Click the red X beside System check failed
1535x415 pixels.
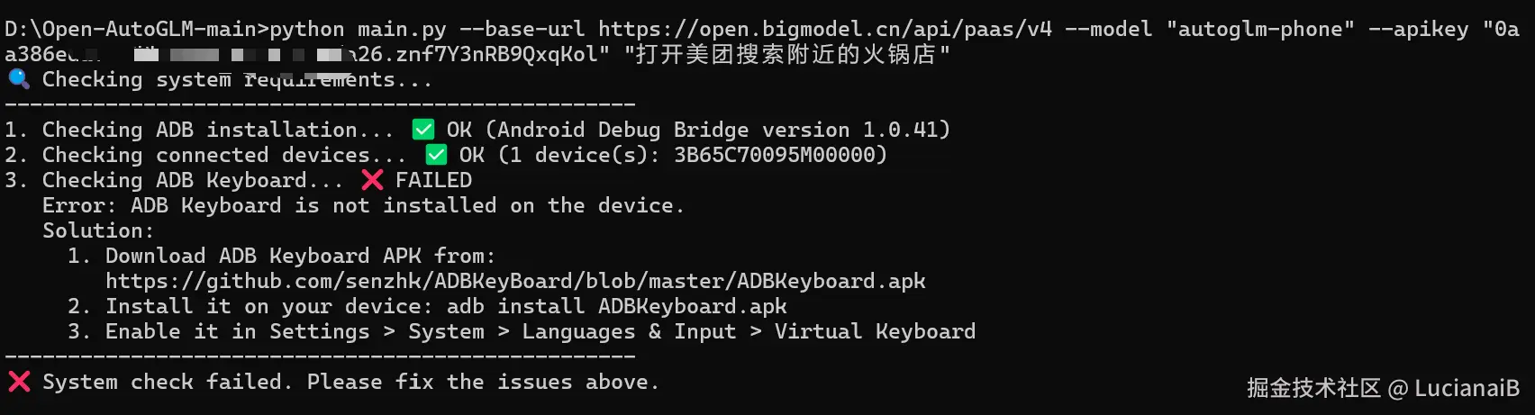click(x=19, y=382)
